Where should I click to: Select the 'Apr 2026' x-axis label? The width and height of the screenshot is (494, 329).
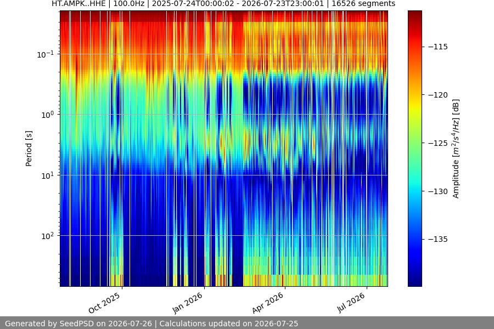point(268,303)
